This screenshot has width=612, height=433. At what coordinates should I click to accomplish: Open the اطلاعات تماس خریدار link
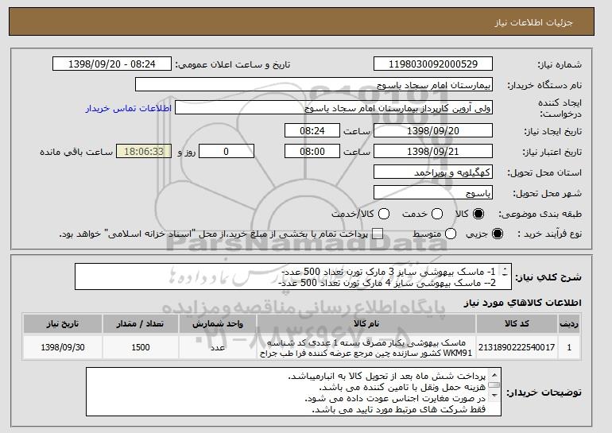click(129, 108)
